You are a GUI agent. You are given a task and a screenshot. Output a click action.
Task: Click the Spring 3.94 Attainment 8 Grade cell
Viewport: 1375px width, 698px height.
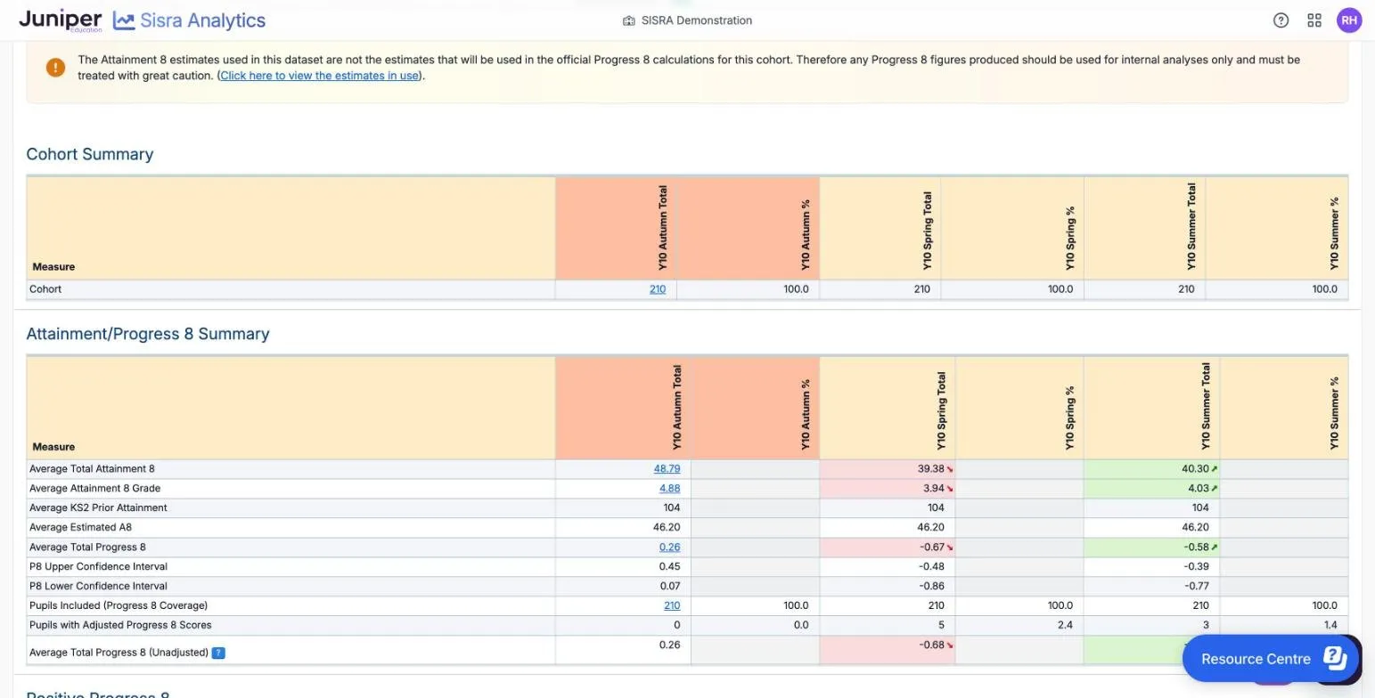887,489
